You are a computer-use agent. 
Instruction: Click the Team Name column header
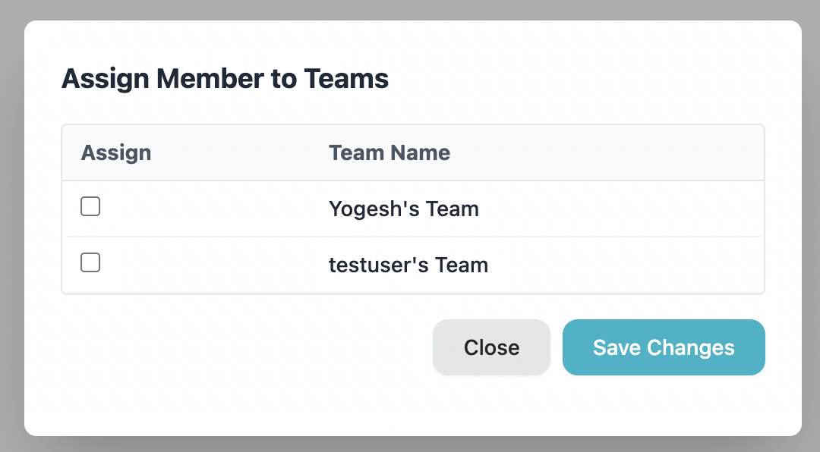click(x=389, y=152)
